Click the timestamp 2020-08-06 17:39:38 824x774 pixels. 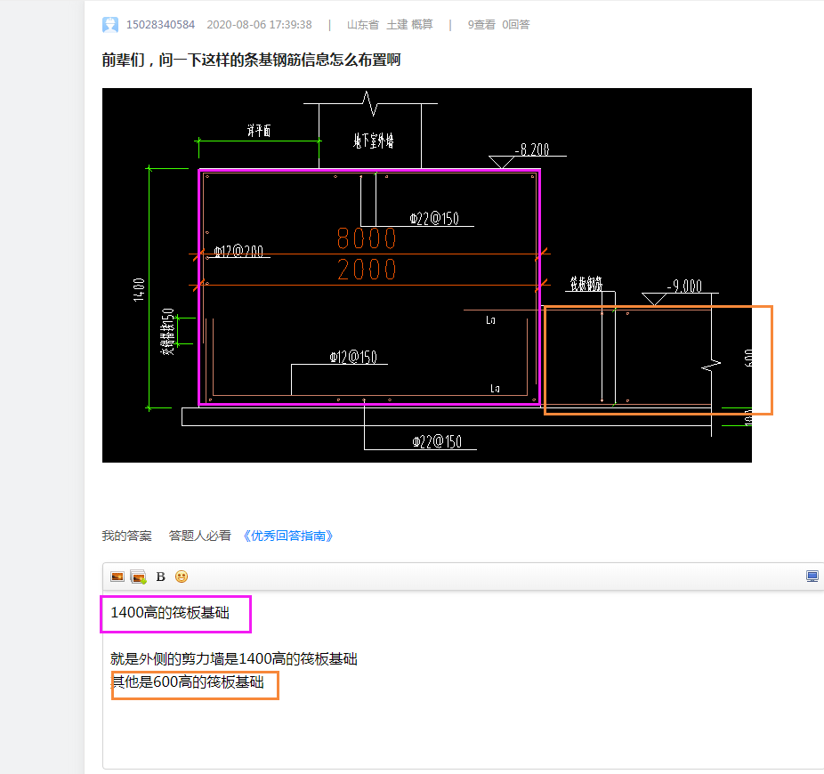259,25
